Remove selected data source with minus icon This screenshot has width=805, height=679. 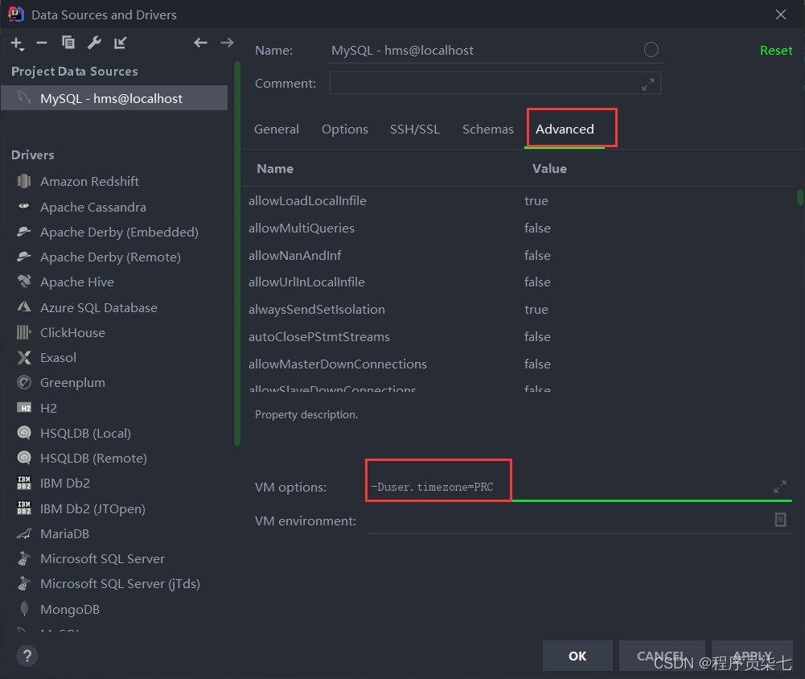pos(42,43)
